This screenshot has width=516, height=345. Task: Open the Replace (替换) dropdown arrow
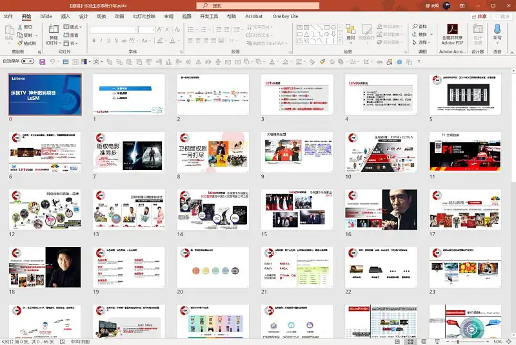tap(432, 35)
